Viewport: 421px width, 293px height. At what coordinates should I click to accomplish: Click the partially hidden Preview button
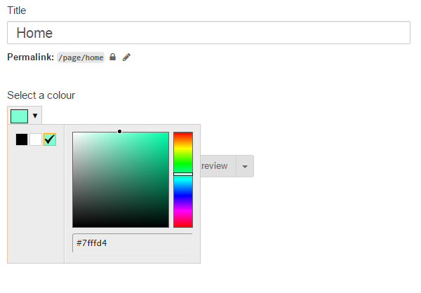click(218, 166)
